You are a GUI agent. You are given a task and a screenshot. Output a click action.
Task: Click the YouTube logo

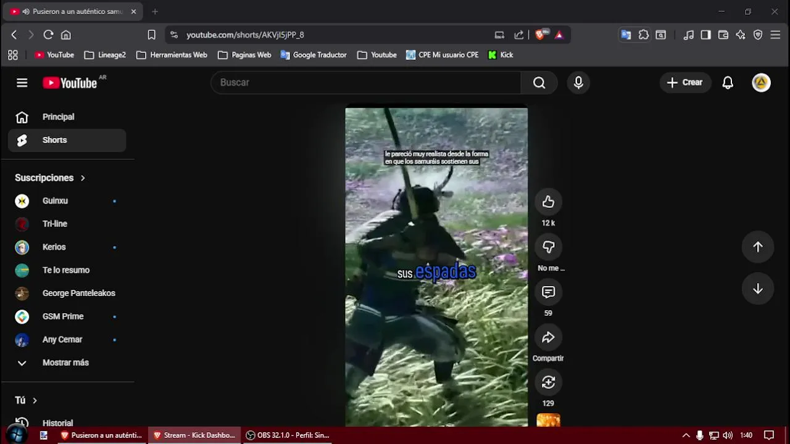(70, 83)
